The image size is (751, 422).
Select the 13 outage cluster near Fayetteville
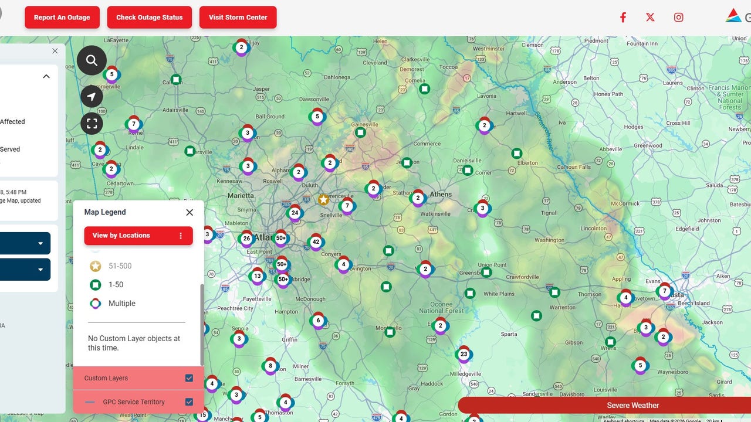point(257,276)
